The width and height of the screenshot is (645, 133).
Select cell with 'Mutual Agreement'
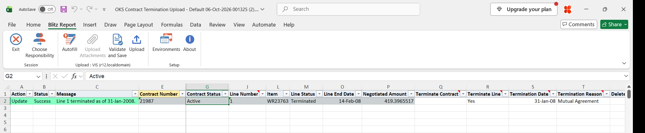click(583, 101)
